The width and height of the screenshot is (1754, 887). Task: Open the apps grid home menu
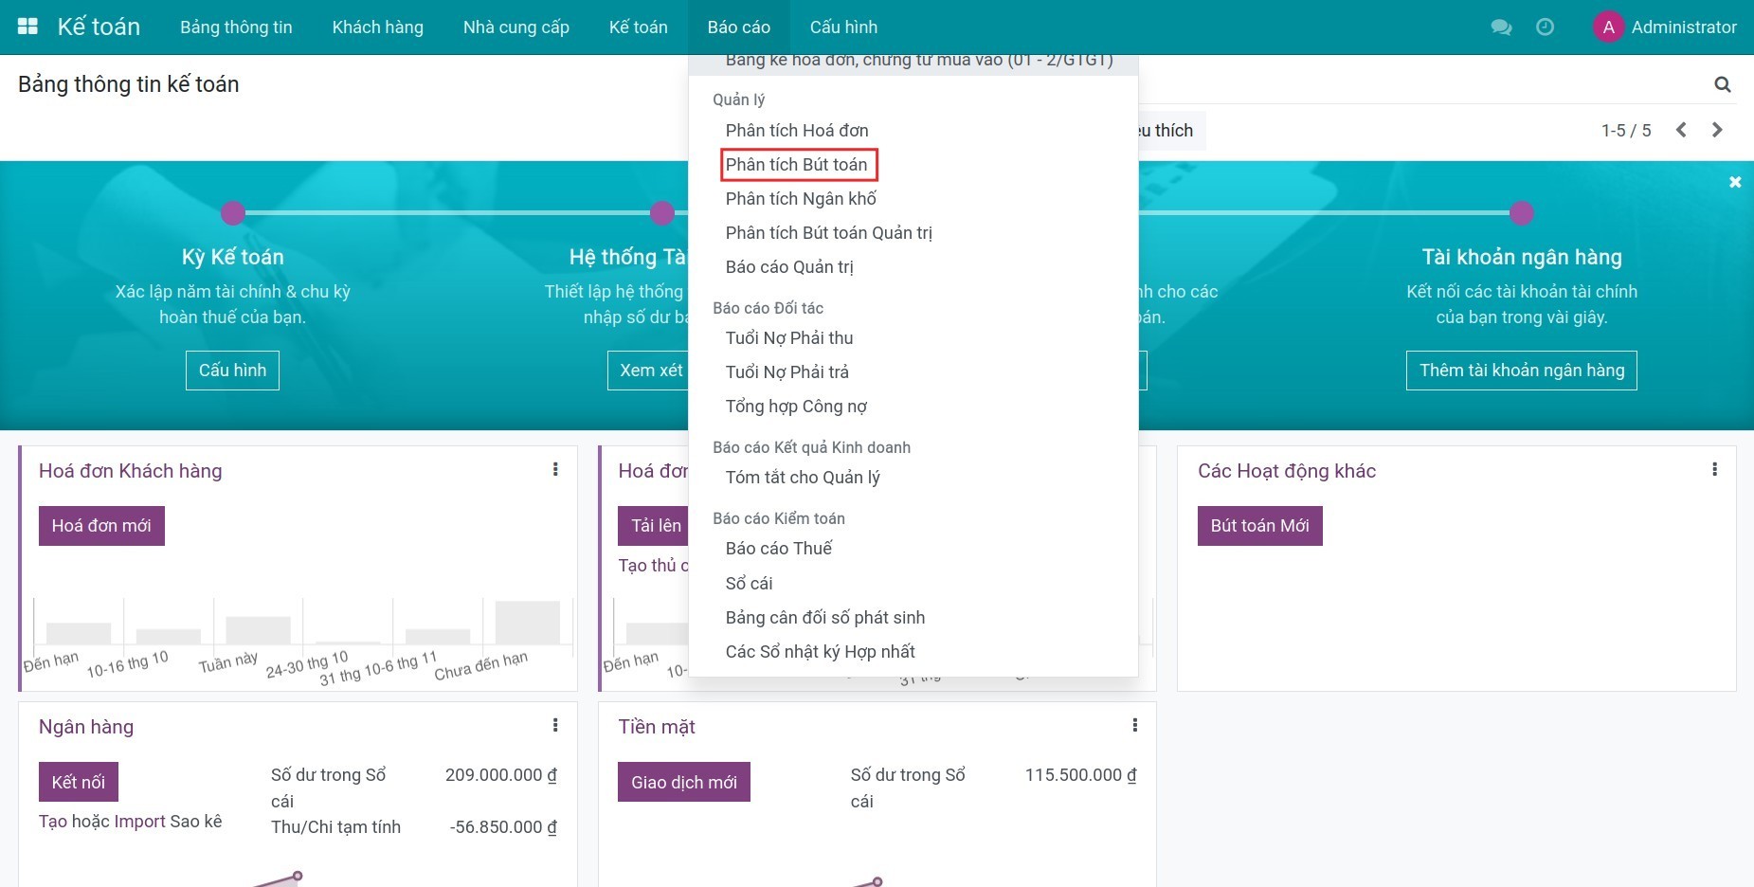(x=27, y=27)
